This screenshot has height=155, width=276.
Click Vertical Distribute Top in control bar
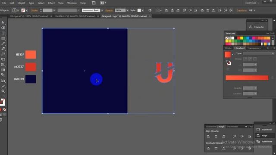(202, 10)
